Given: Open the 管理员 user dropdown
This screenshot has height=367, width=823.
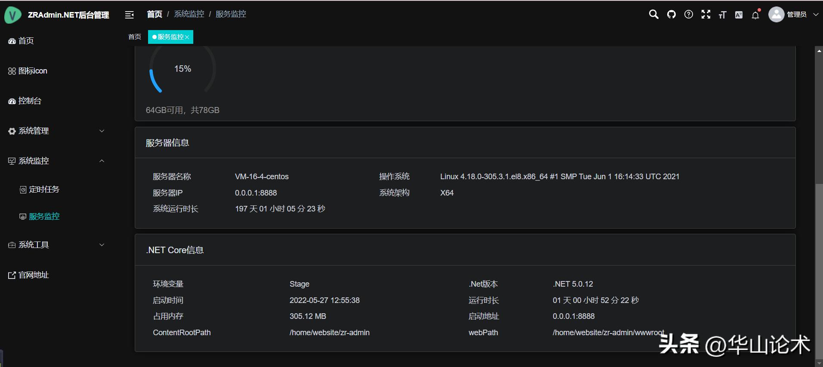Looking at the screenshot, I should pyautogui.click(x=794, y=15).
